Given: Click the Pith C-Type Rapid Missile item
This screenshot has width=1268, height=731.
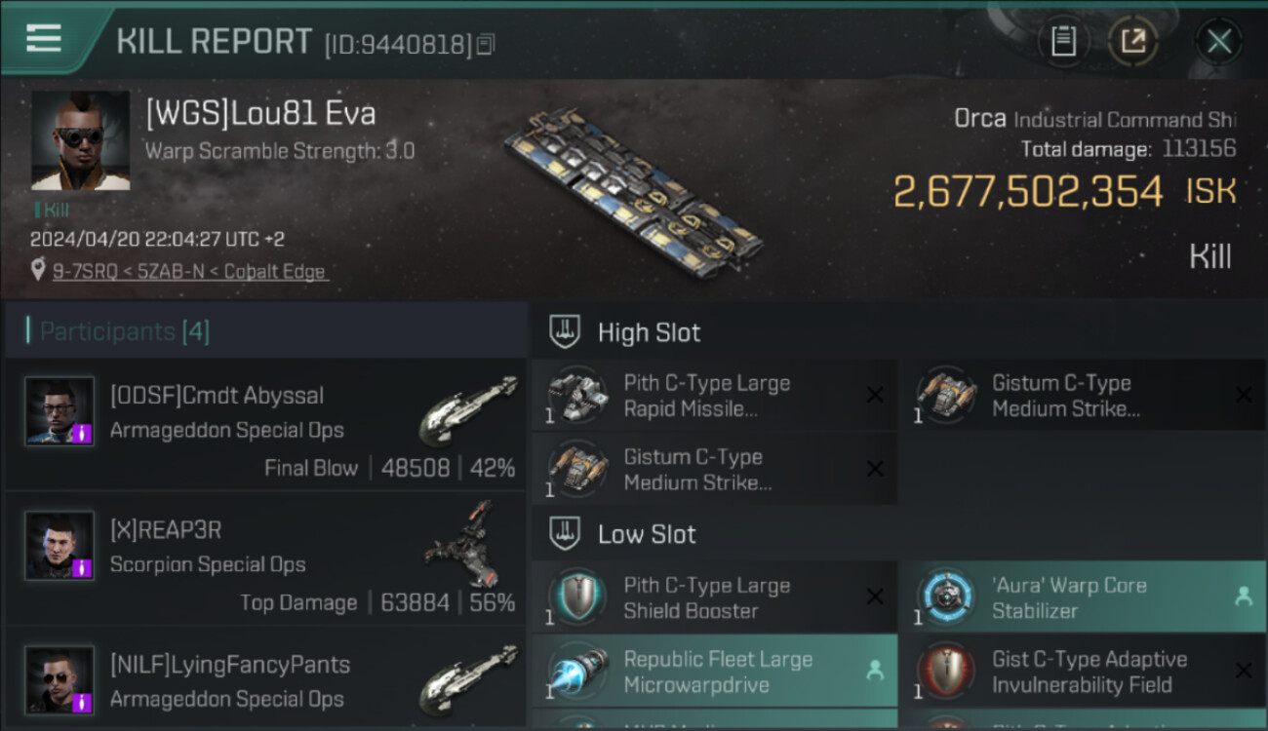Looking at the screenshot, I should pos(714,396).
